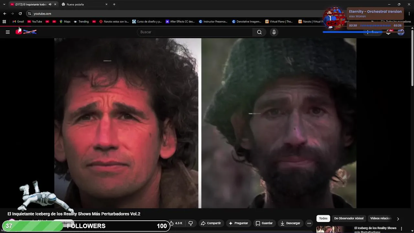Click the Descargar button
This screenshot has width=414, height=233.
(290, 223)
